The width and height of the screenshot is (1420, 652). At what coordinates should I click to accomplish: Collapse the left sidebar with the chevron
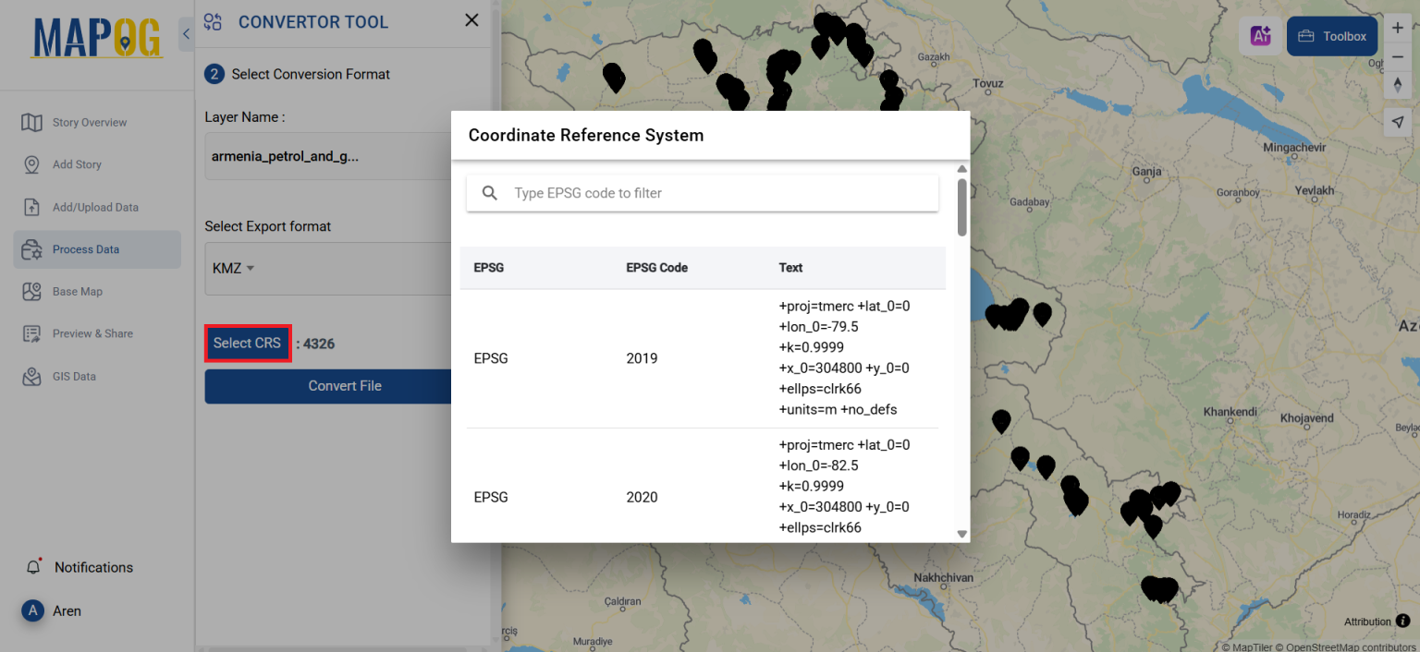[185, 33]
